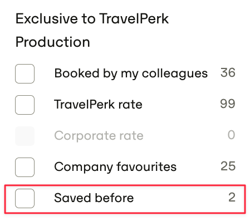Click 'TravelPerk' in the section heading title
This screenshot has width=250, height=221.
pyautogui.click(x=134, y=19)
